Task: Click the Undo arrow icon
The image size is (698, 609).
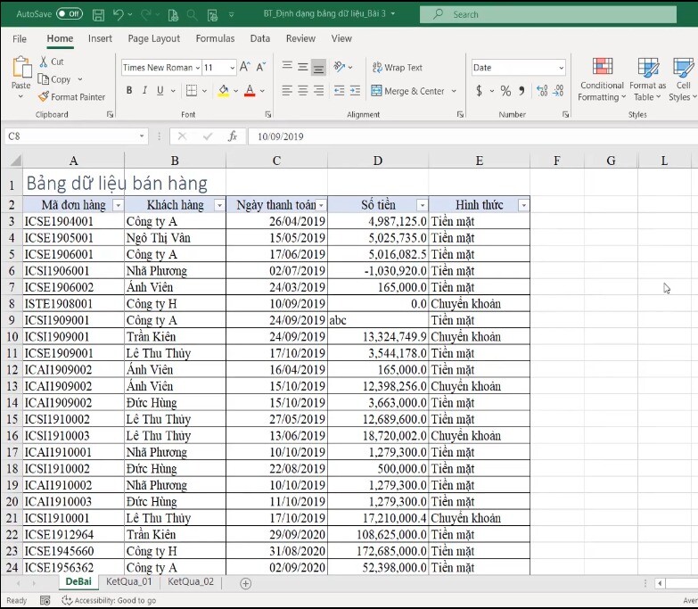Action: tap(119, 14)
